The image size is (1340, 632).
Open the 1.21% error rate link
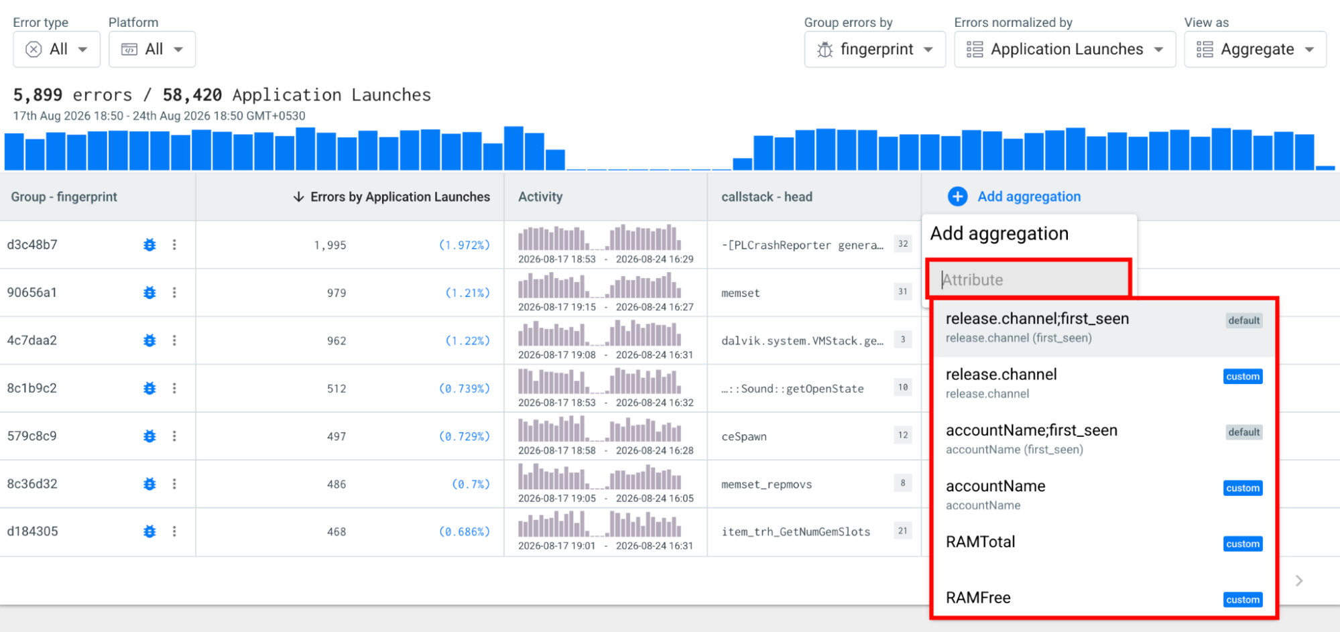468,293
